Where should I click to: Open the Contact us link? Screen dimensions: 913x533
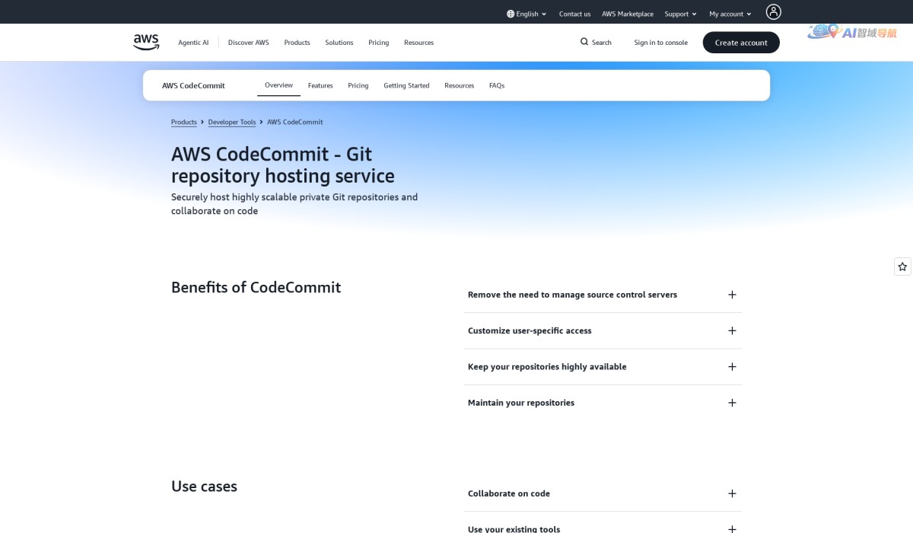574,14
